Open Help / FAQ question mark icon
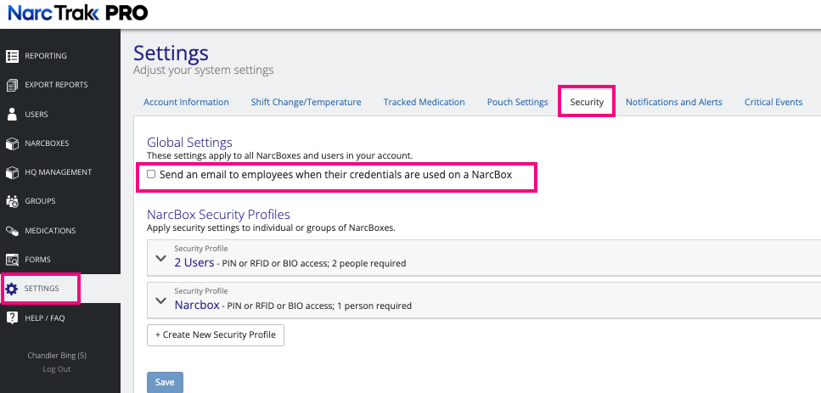 [x=13, y=318]
